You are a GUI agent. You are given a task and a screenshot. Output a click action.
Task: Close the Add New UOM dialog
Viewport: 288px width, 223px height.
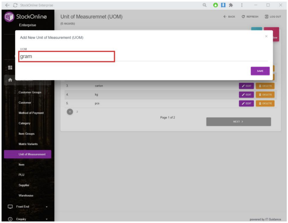click(266, 36)
